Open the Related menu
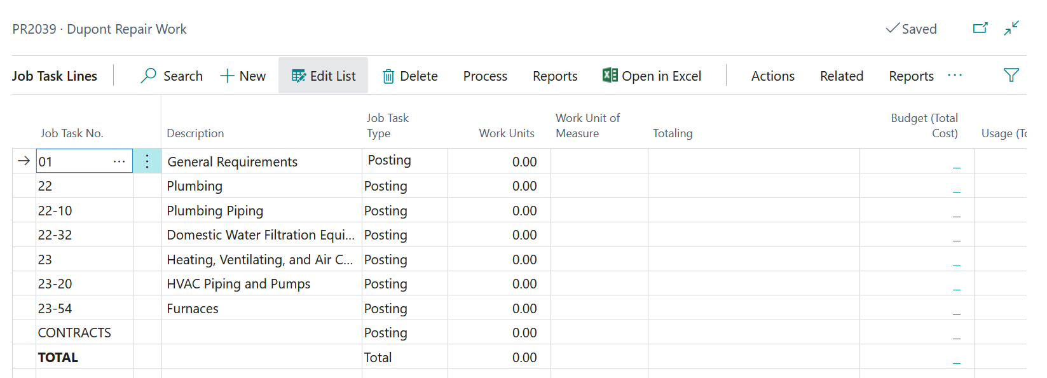Image resolution: width=1047 pixels, height=378 pixels. tap(841, 76)
